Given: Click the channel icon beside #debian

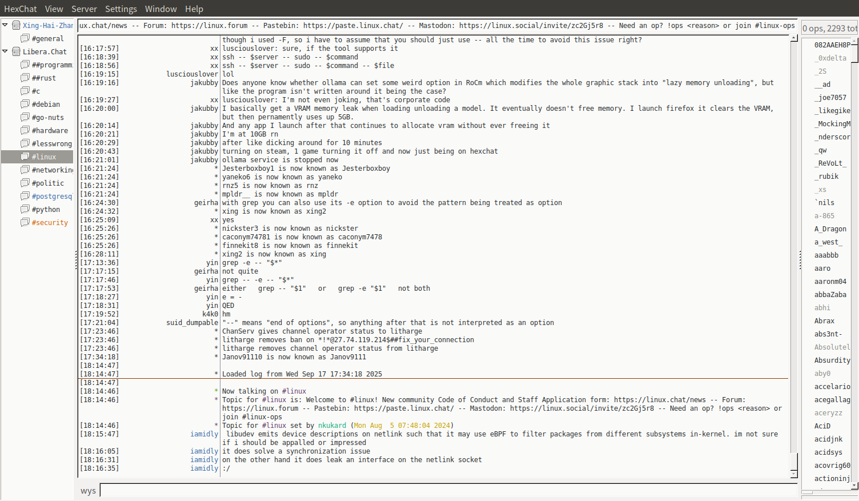Looking at the screenshot, I should tap(25, 104).
